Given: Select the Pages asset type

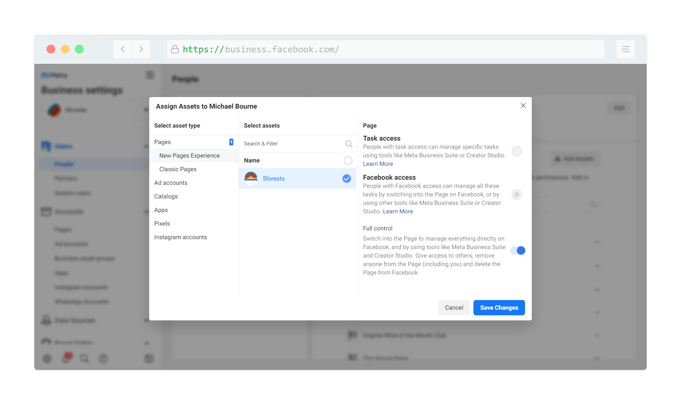Looking at the screenshot, I should tap(194, 142).
